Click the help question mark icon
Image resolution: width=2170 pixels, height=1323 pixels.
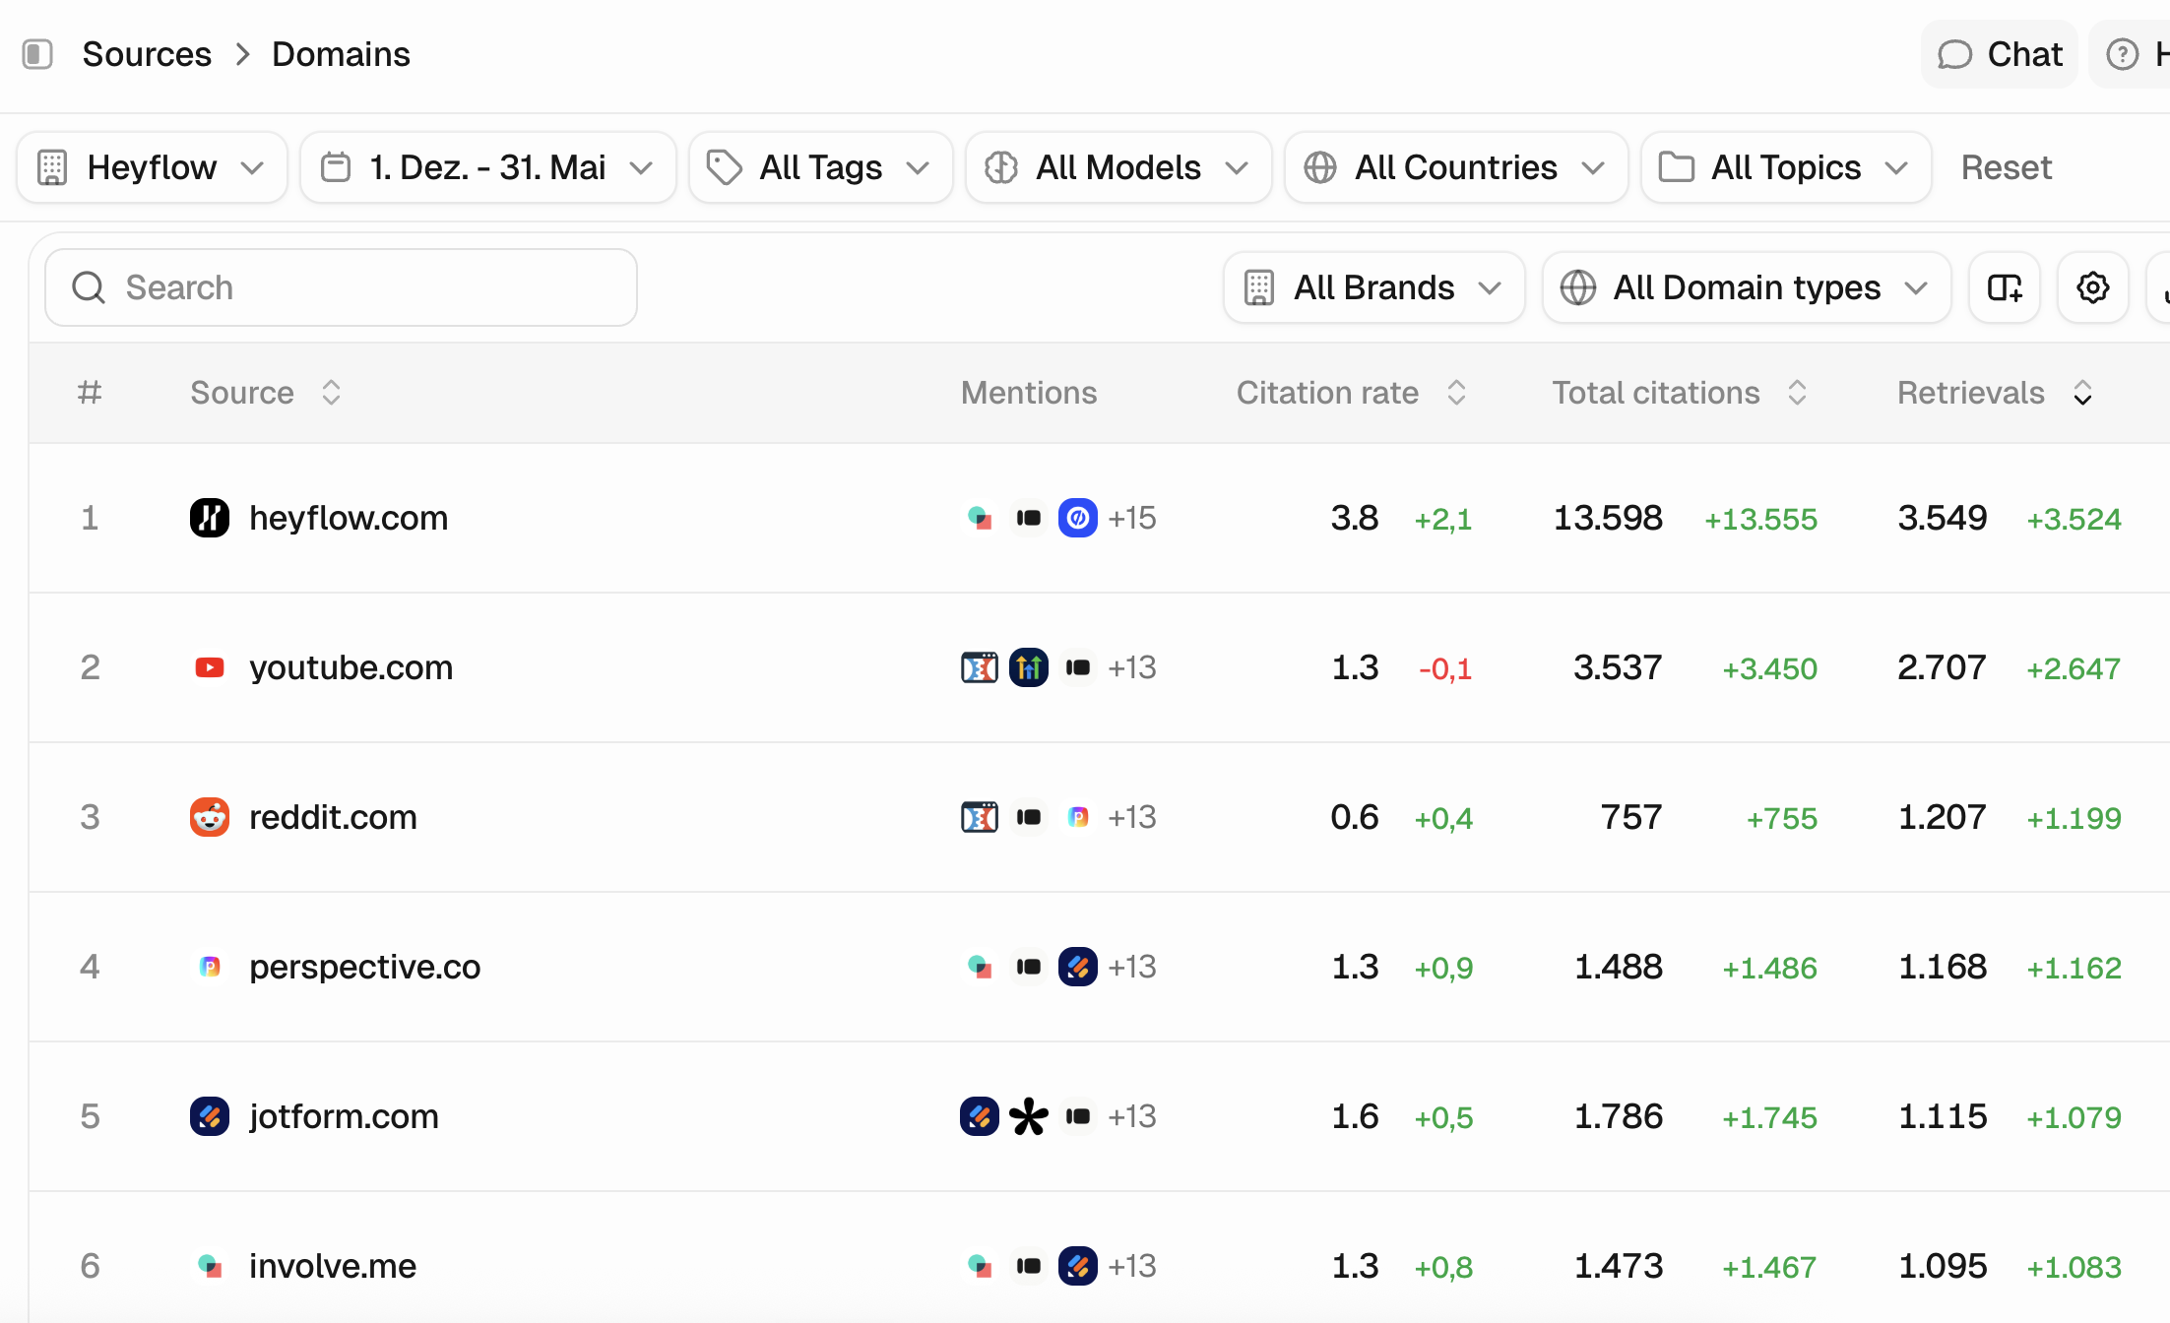(2123, 54)
